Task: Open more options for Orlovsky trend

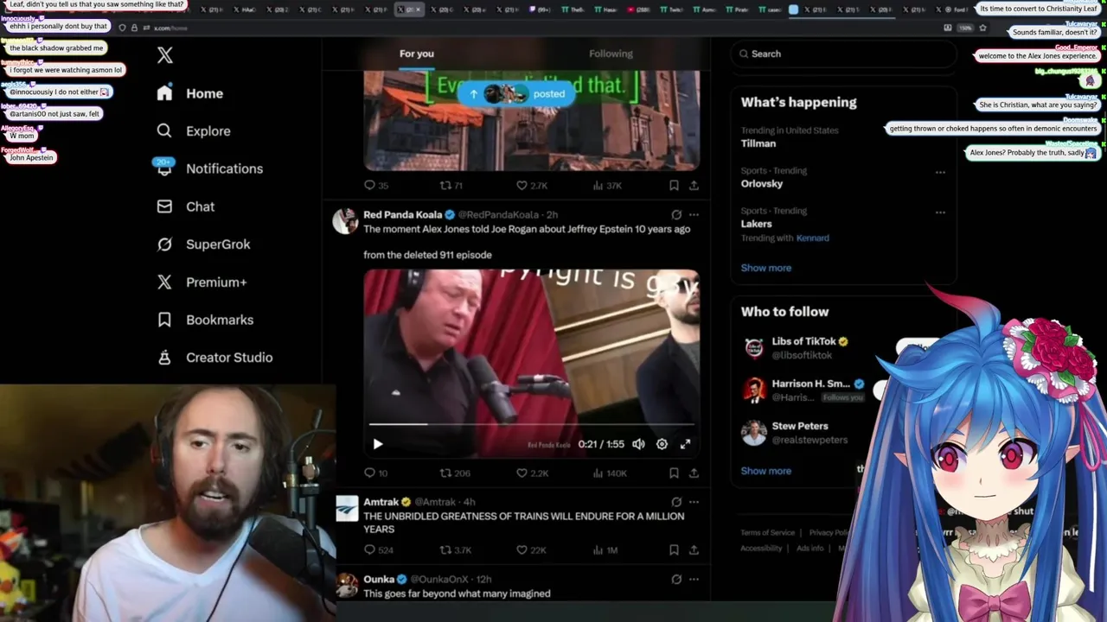Action: click(940, 172)
